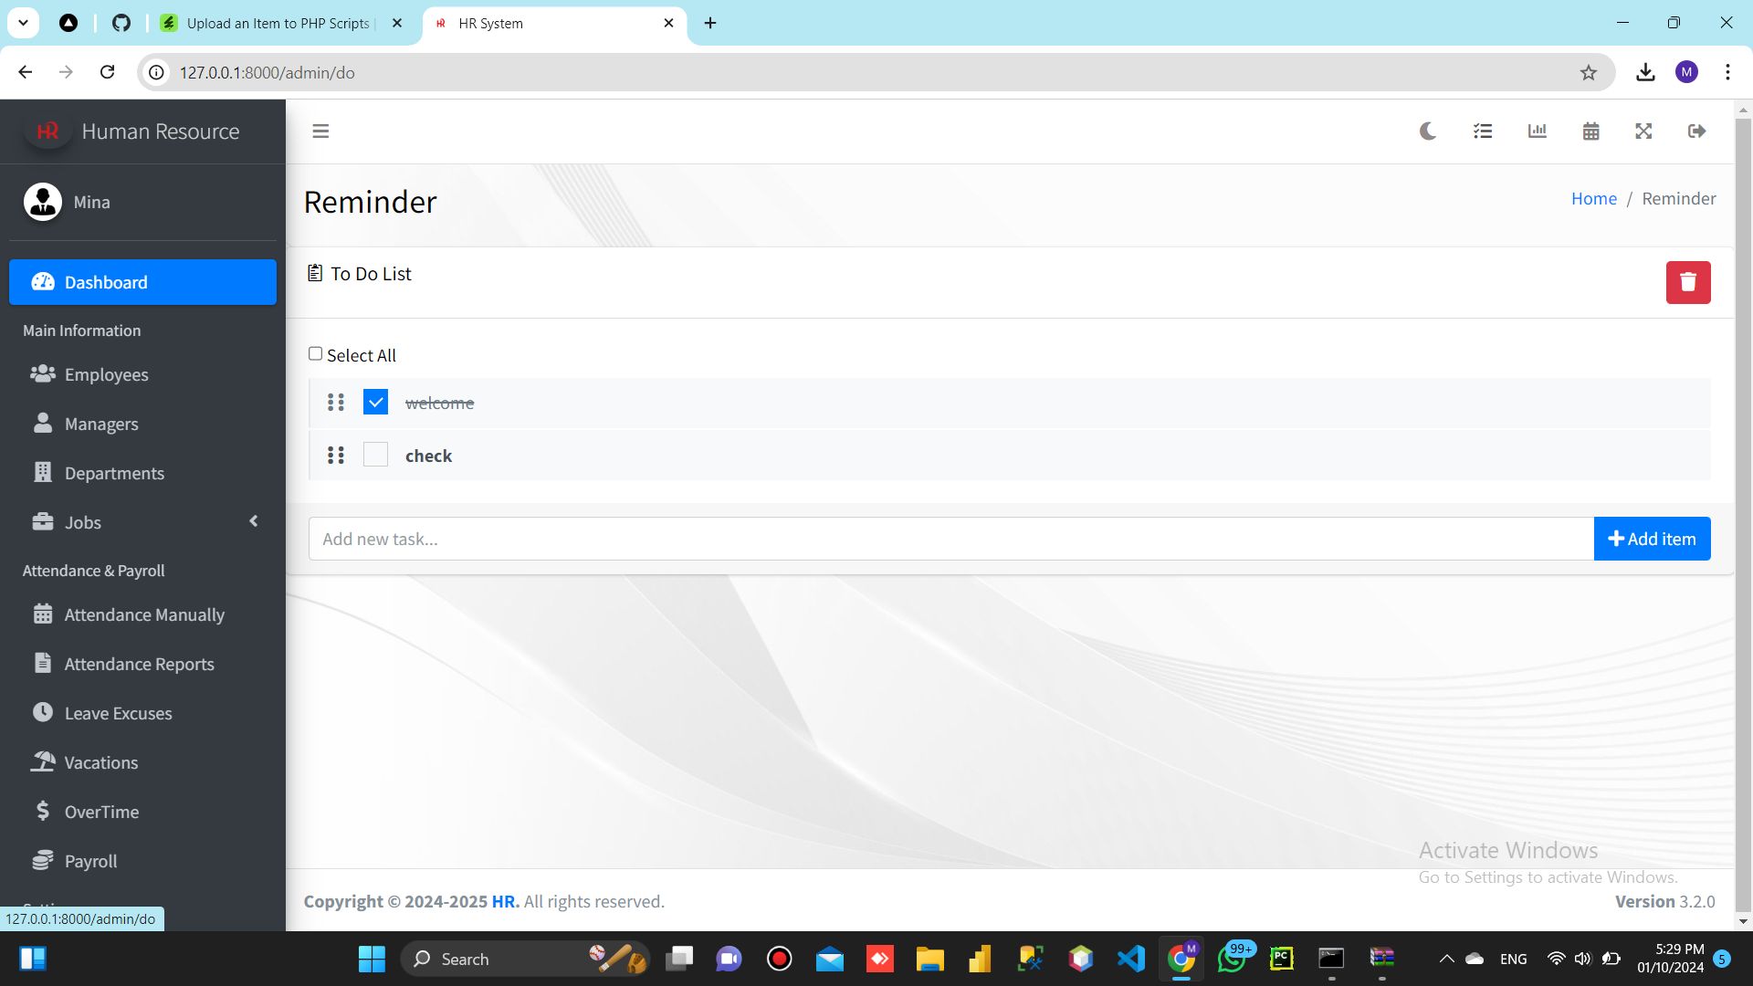Click the Mina user avatar

point(43,202)
